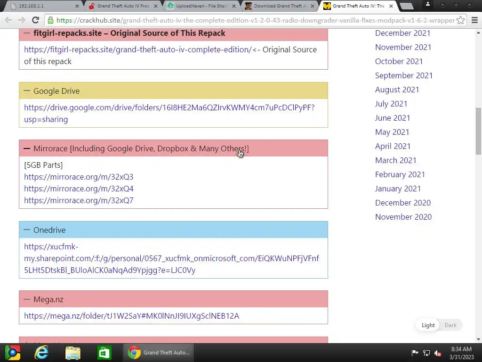Open the drive.google.com folder link
The width and height of the screenshot is (482, 362).
point(169,113)
